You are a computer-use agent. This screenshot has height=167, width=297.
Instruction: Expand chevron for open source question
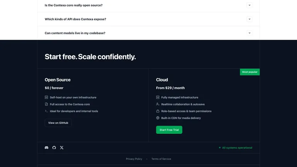click(249, 5)
